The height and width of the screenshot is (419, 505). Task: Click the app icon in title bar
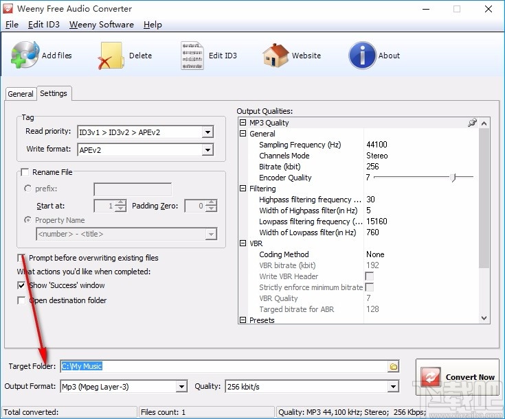click(x=8, y=9)
